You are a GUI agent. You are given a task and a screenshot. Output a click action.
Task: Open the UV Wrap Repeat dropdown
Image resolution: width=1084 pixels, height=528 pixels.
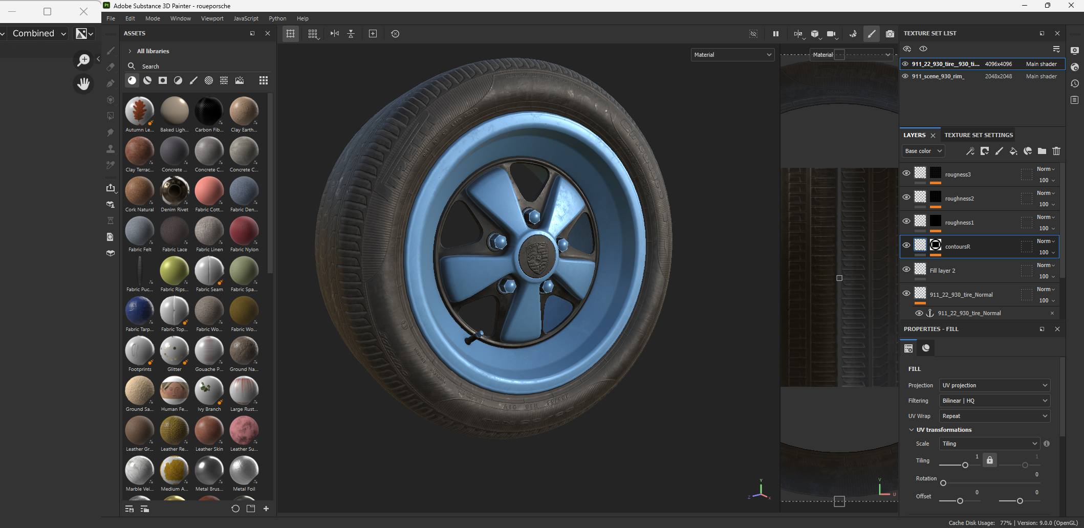click(995, 416)
